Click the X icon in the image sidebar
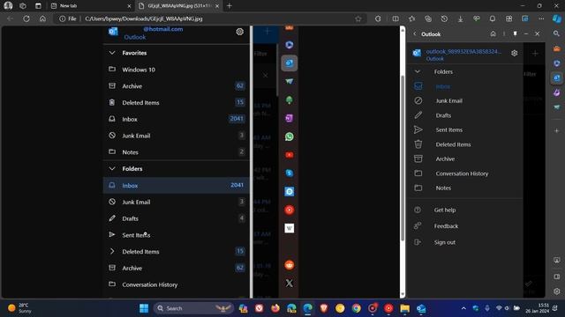This screenshot has height=317, width=565. (x=289, y=284)
